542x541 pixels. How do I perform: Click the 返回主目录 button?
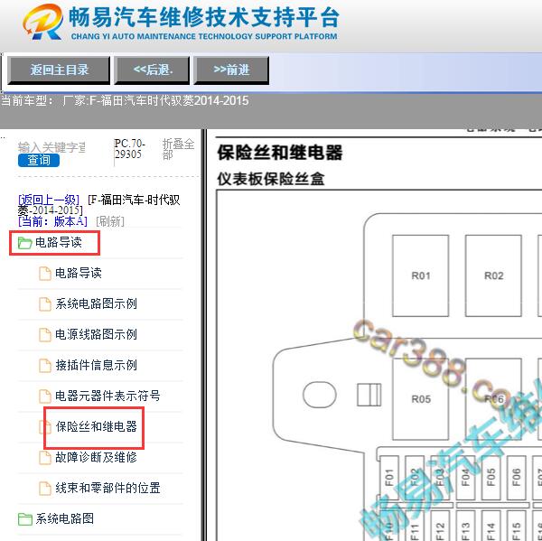(59, 70)
